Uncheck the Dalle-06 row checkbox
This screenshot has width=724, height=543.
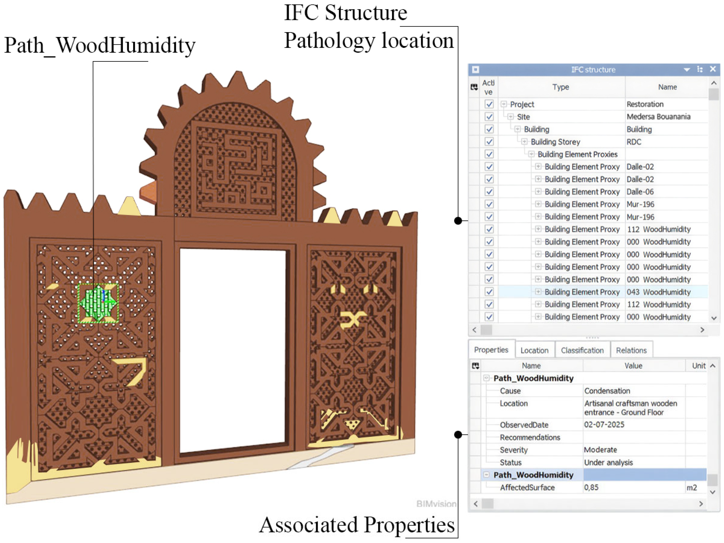489,192
